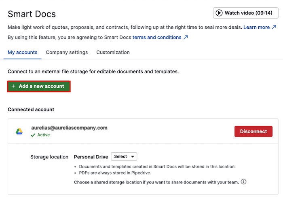This screenshot has height=198, width=283.
Task: Open the Select storage location dropdown
Action: tap(124, 156)
